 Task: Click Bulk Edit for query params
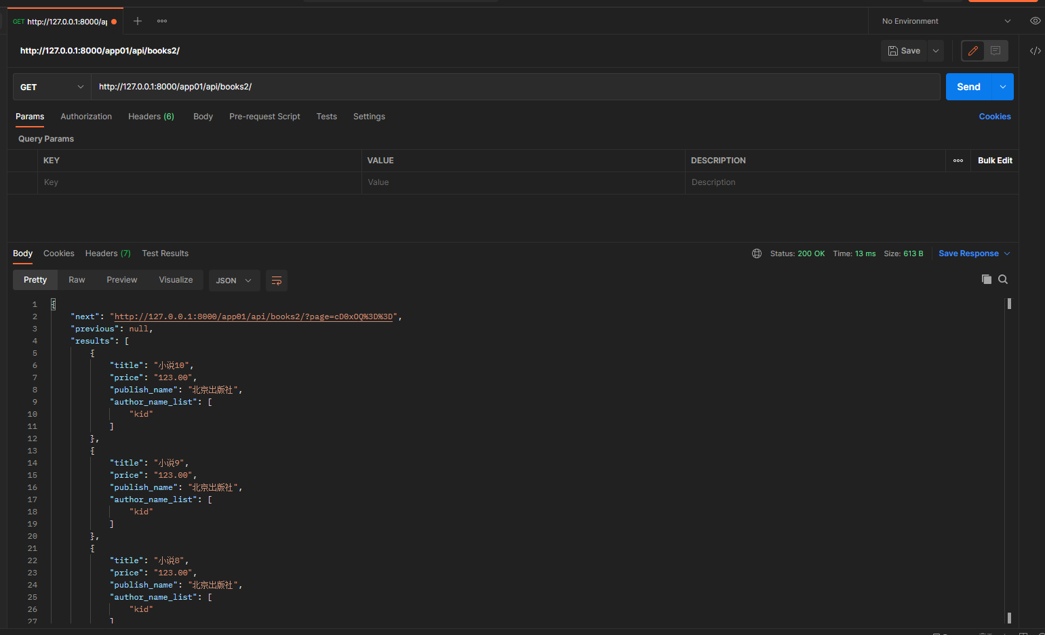(995, 161)
